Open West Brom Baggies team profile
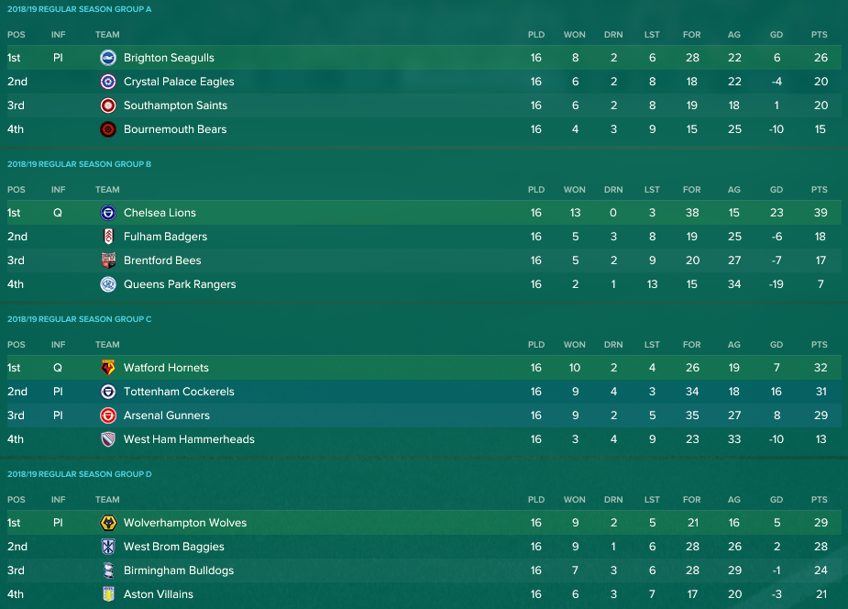Image resolution: width=848 pixels, height=609 pixels. click(x=173, y=547)
